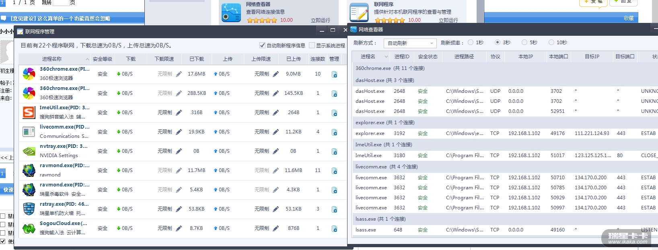The image size is (658, 250).
Task: Select the 5秒 refresh frequency
Action: (524, 43)
